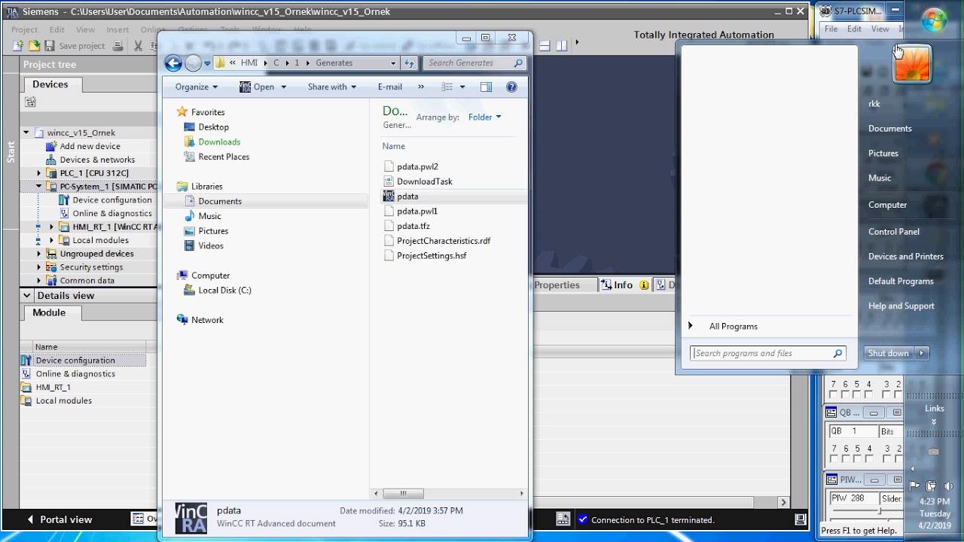Click the volume speaker tray icon
This screenshot has height=542, width=964.
pyautogui.click(x=947, y=486)
